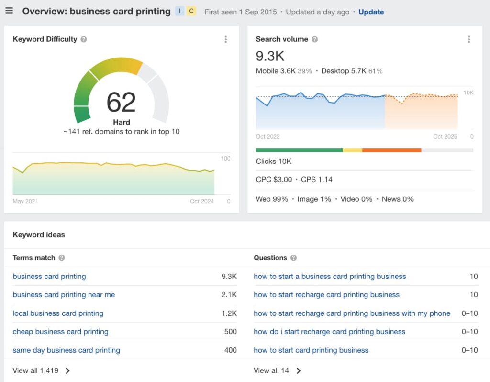This screenshot has height=382, width=490.
Task: Click the yellow segment of clicks bar
Action: (353, 150)
